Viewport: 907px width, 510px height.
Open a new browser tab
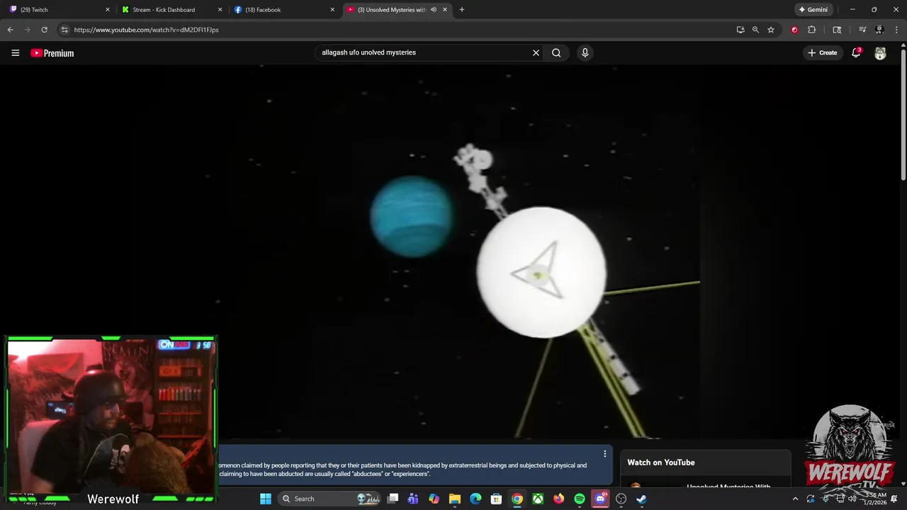(x=462, y=10)
